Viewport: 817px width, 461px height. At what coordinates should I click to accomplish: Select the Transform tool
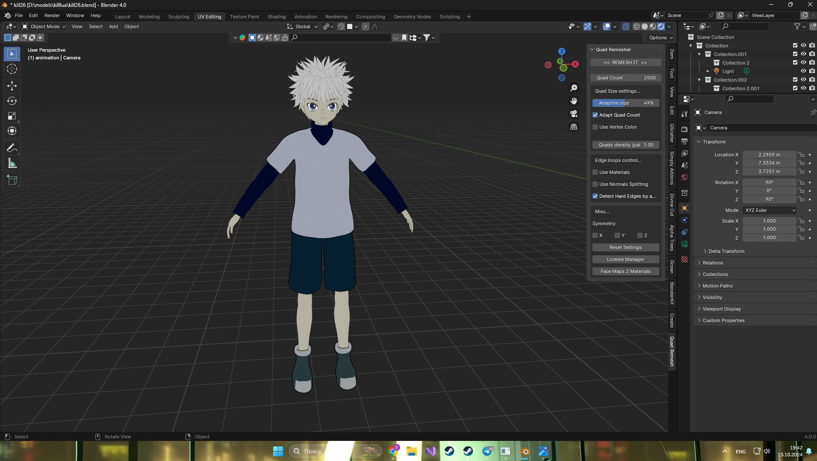click(12, 131)
